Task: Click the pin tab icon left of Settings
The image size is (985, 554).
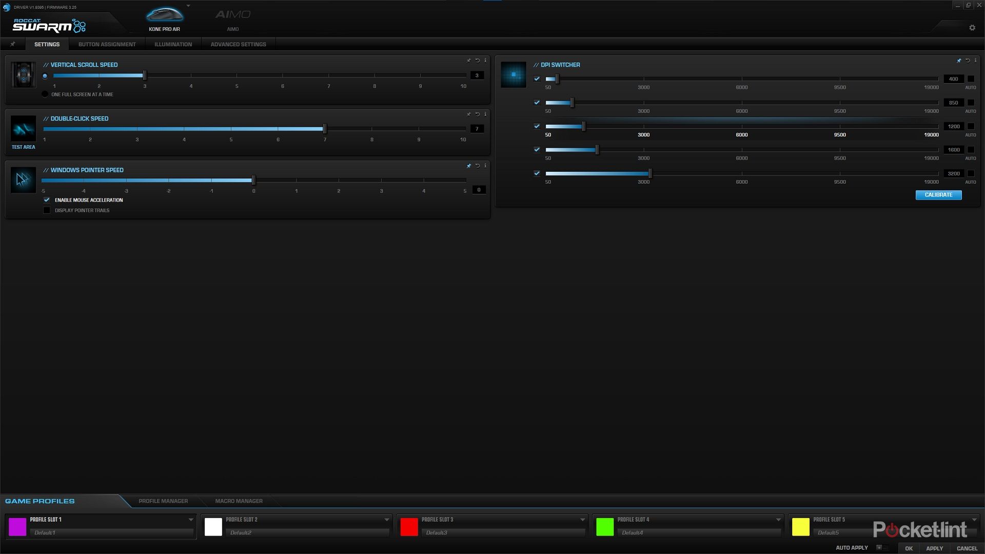Action: (13, 44)
